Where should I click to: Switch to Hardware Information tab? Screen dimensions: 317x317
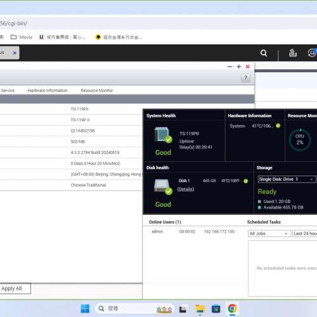pyautogui.click(x=48, y=91)
